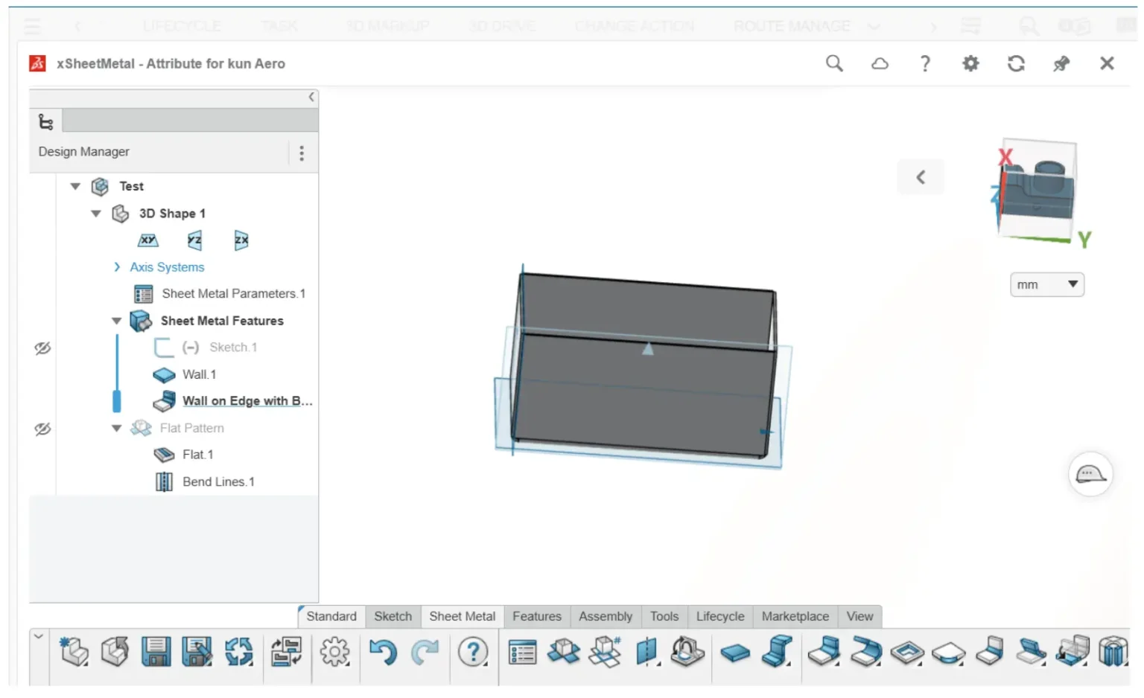The width and height of the screenshot is (1144, 698).
Task: Click the Design Manager tree tab icon
Action: [46, 121]
